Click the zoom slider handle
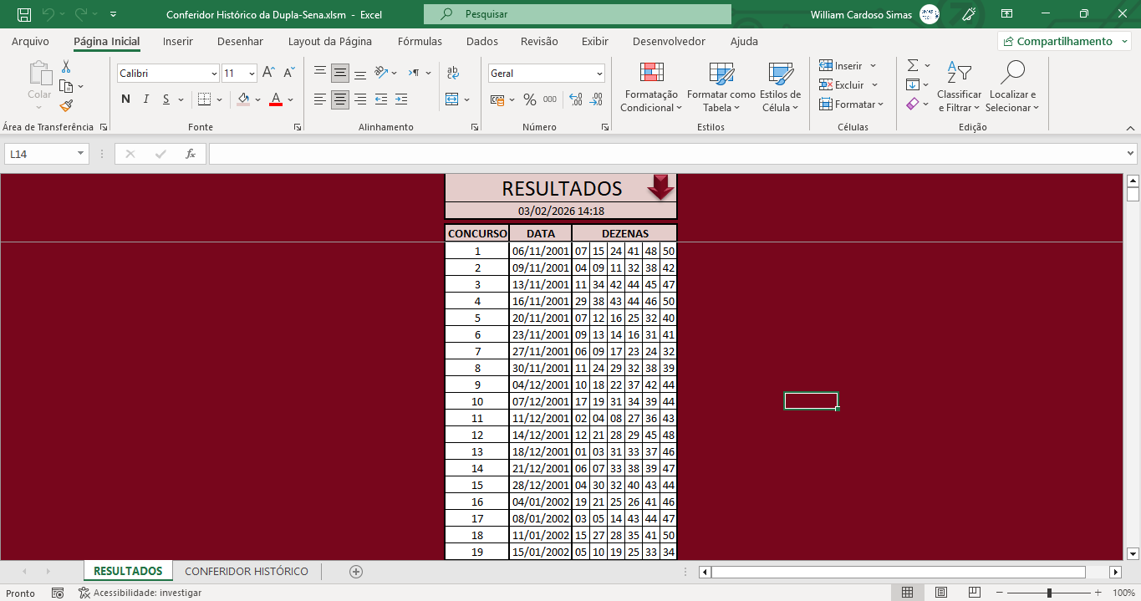This screenshot has width=1141, height=601. [1049, 593]
